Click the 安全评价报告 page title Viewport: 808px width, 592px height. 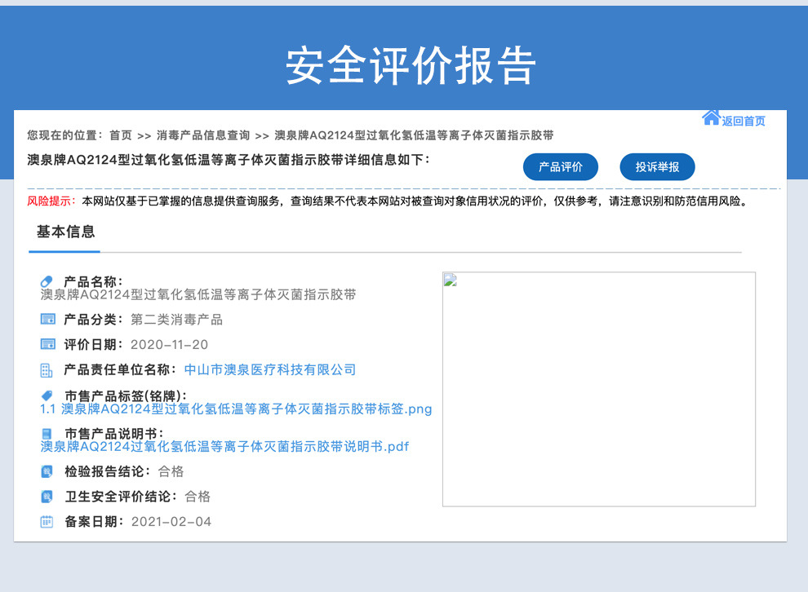coord(411,65)
